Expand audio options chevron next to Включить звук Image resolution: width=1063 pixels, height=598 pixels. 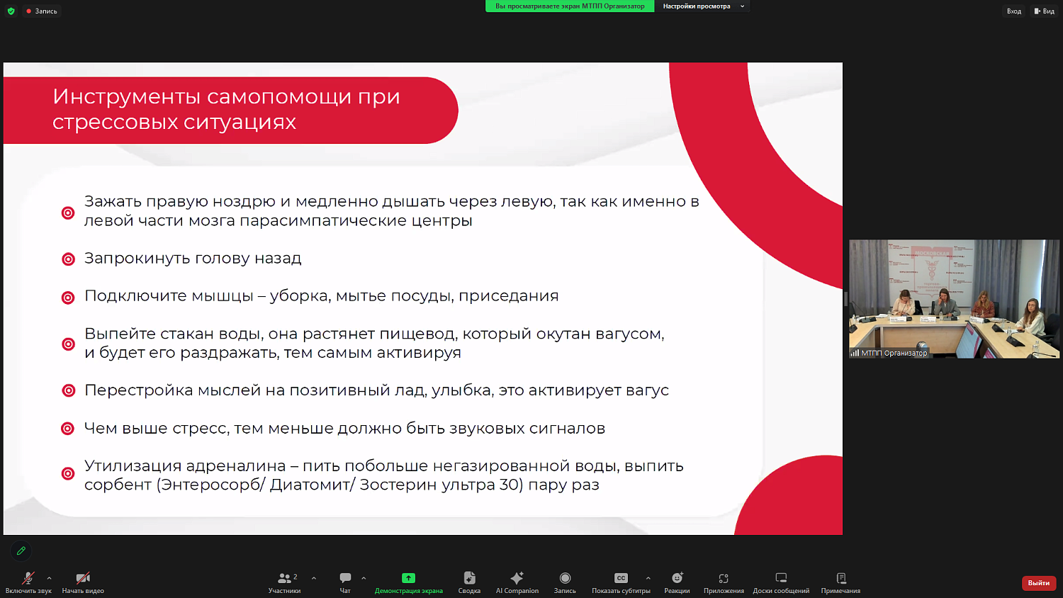coord(48,577)
